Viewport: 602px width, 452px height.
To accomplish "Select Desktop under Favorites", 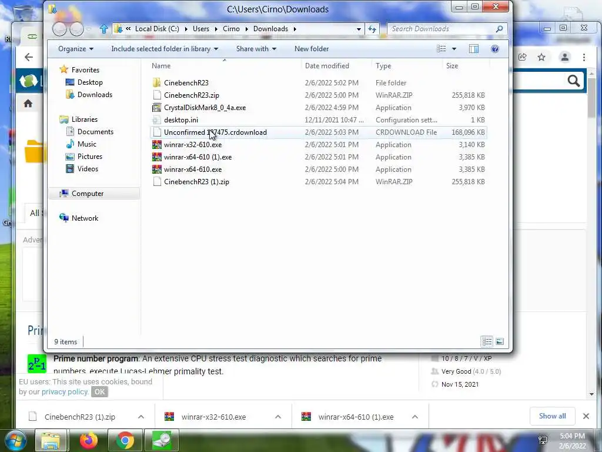I will [90, 82].
